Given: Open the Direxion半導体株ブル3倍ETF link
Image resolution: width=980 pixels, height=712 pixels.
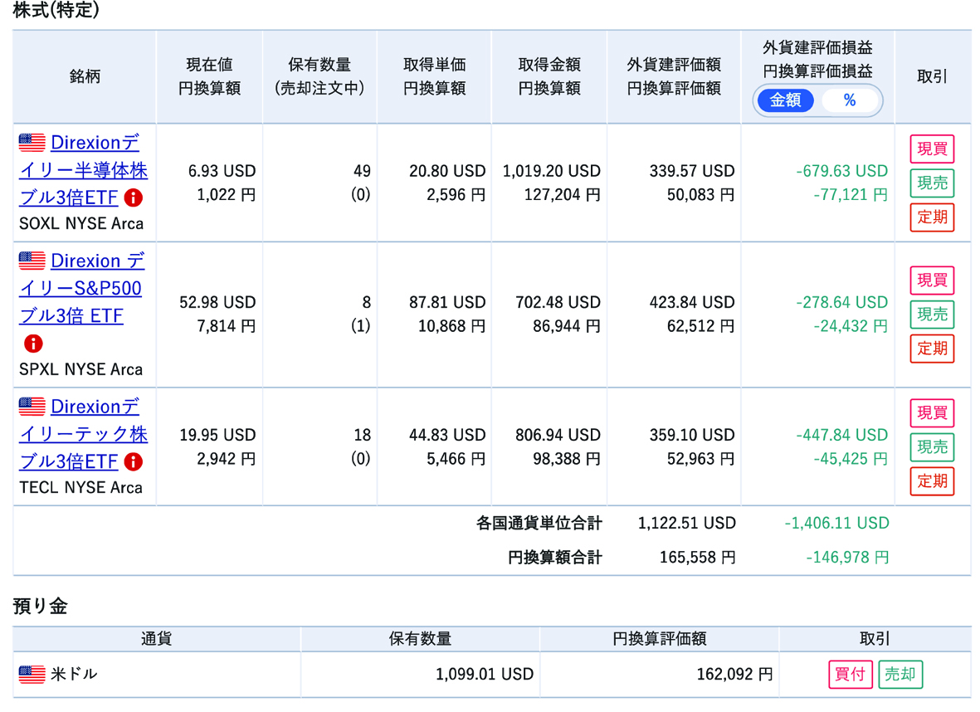Looking at the screenshot, I should (x=83, y=170).
